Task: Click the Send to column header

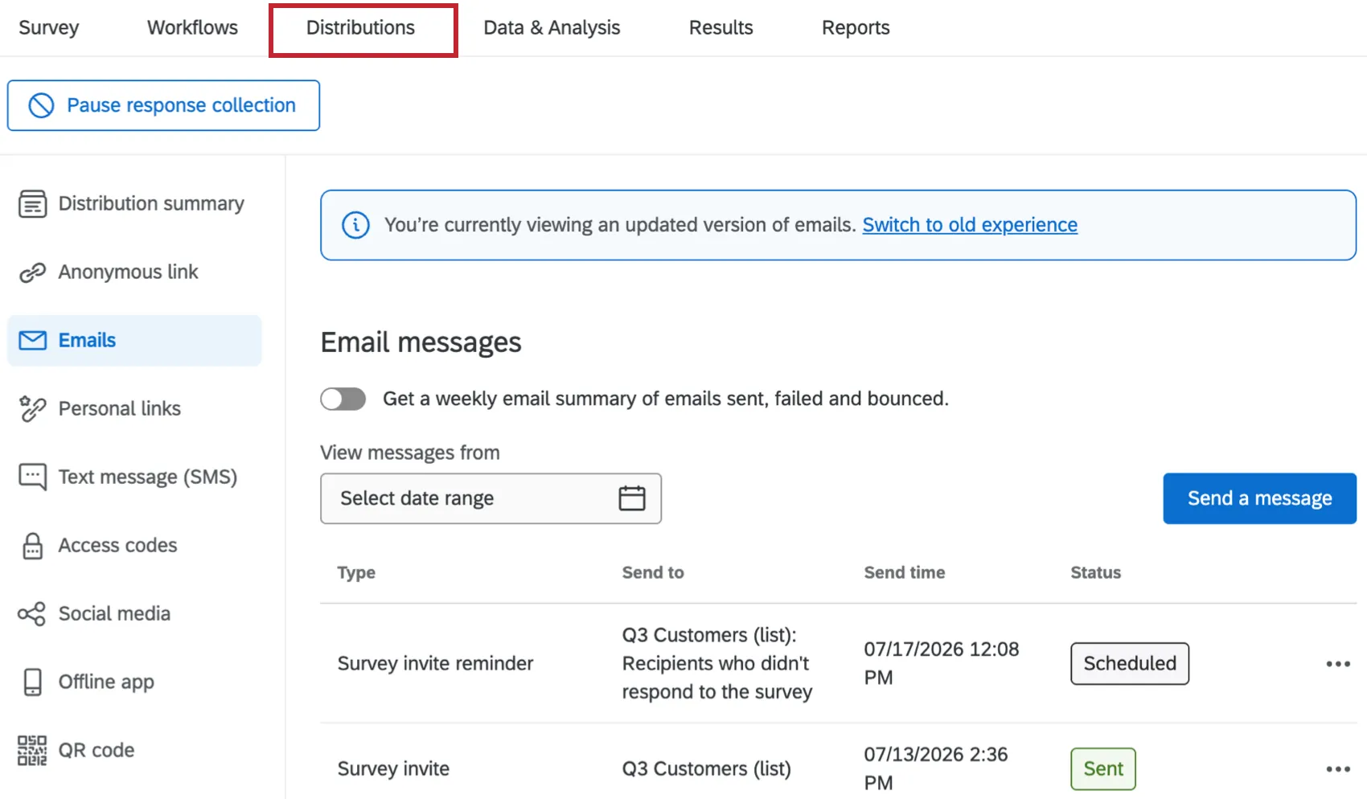Action: [653, 572]
